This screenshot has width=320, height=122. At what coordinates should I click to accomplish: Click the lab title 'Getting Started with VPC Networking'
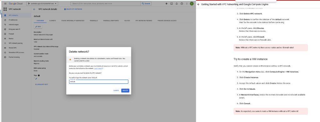(235, 4)
